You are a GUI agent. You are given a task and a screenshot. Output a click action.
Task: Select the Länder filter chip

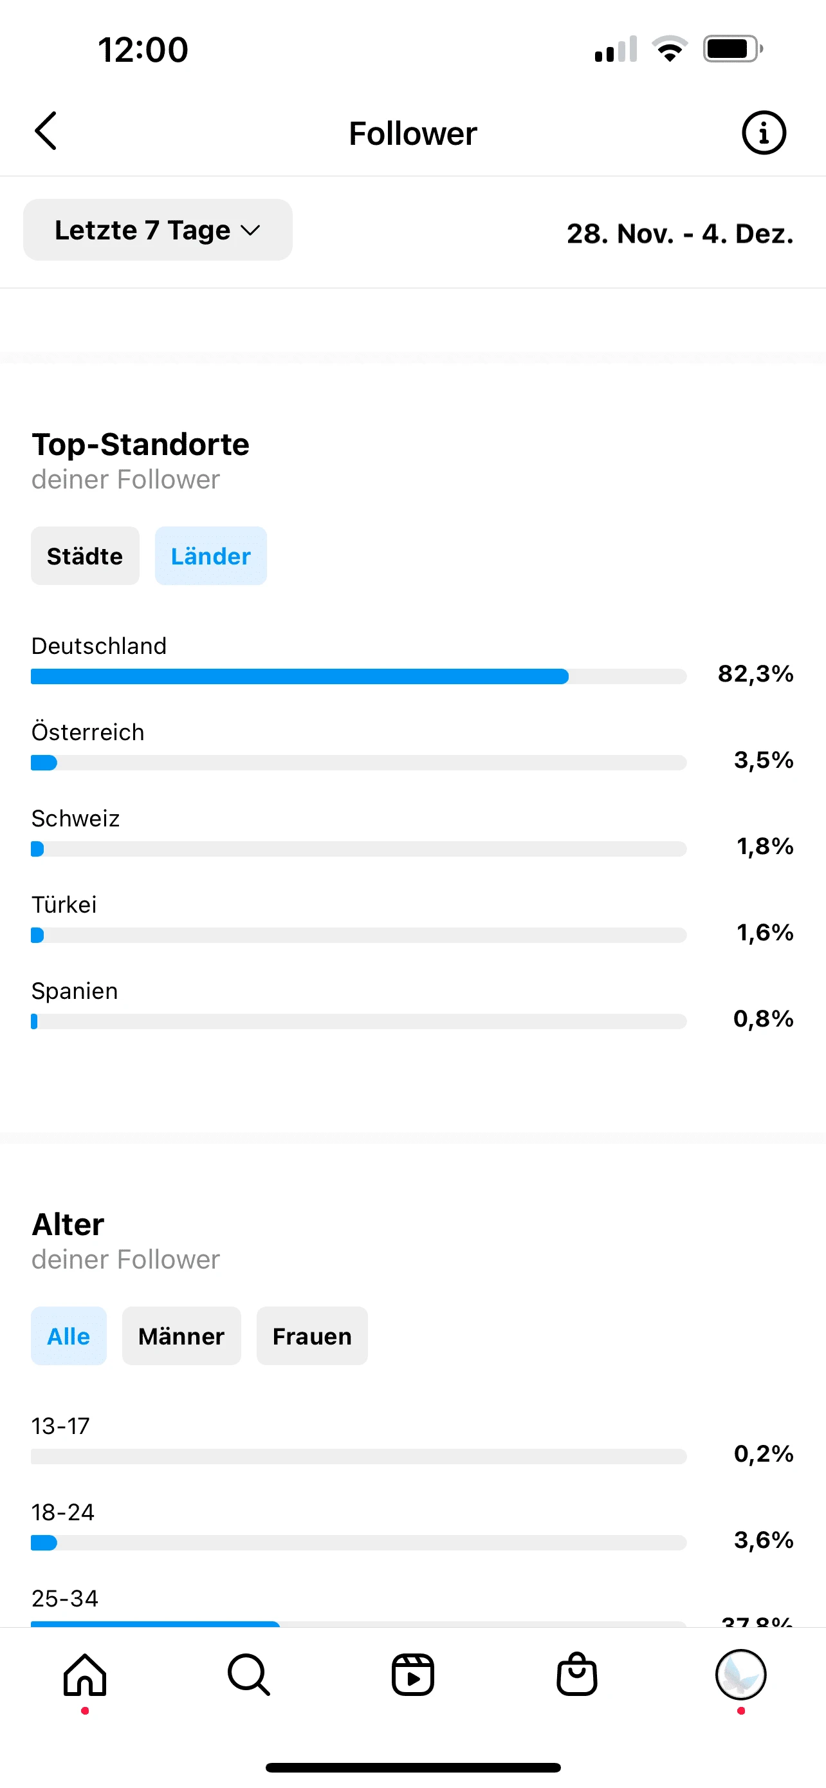coord(210,556)
